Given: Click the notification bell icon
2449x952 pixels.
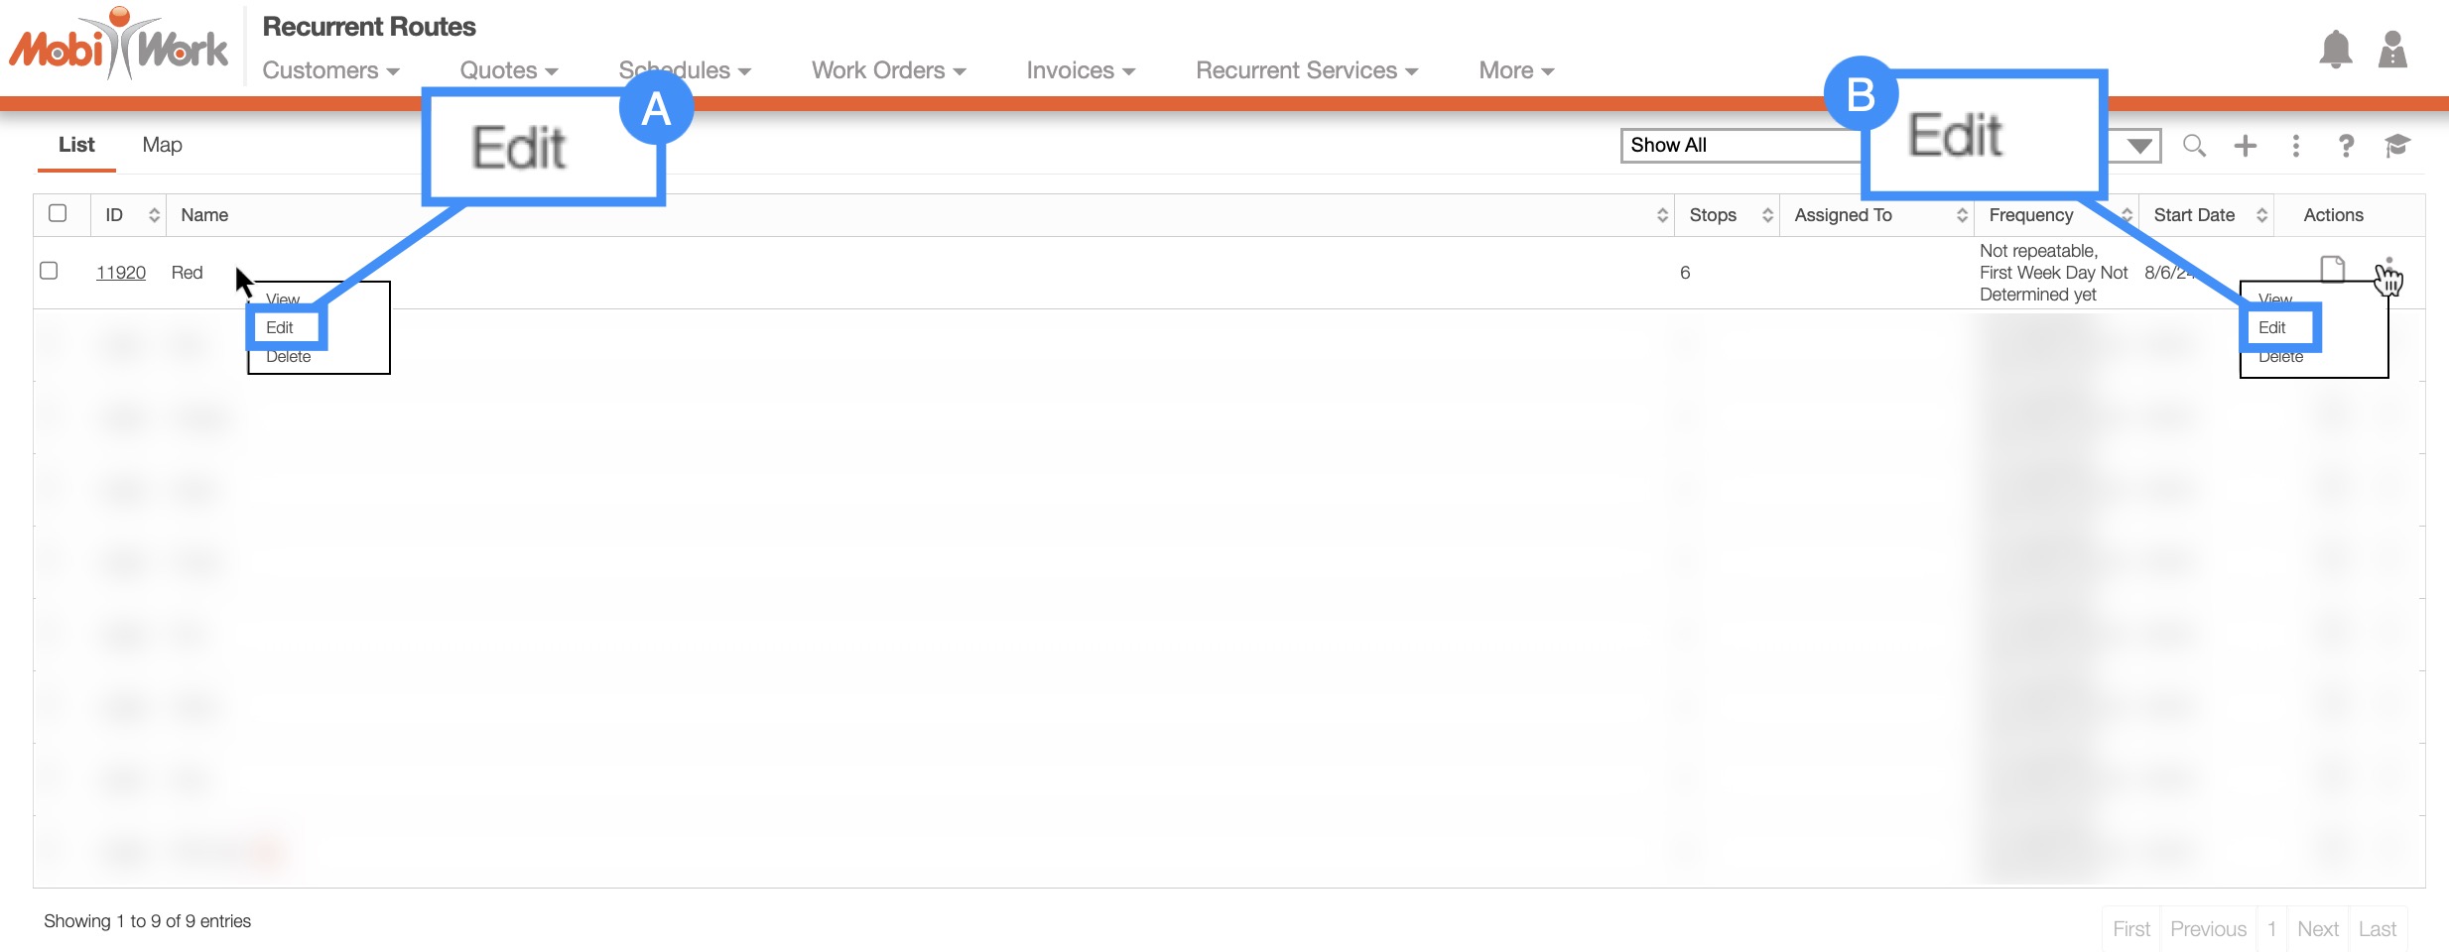Looking at the screenshot, I should [2335, 50].
